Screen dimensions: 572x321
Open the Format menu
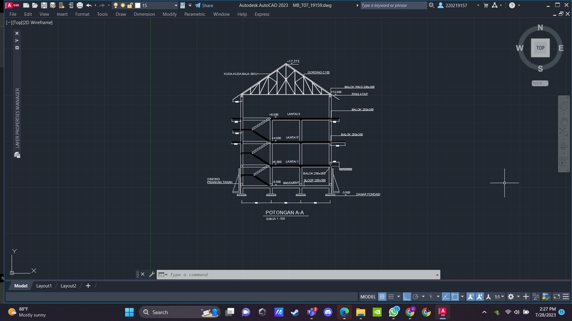(x=82, y=14)
